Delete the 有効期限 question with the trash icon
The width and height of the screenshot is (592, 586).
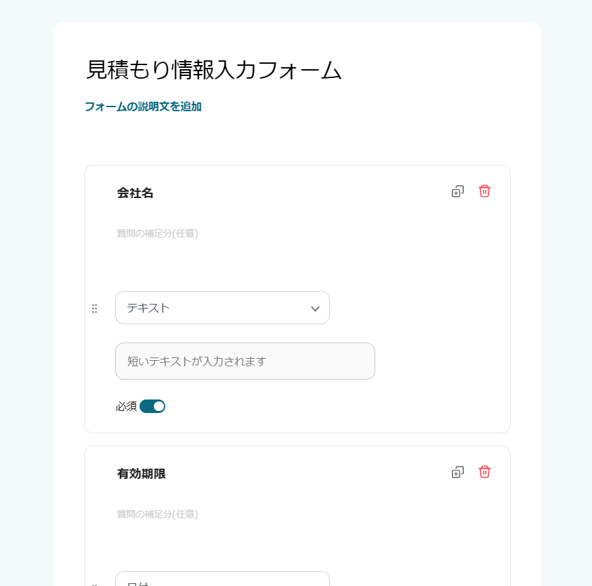(484, 472)
